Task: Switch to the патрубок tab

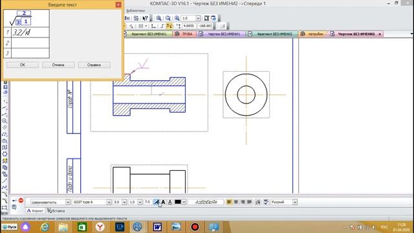Action: (312, 34)
